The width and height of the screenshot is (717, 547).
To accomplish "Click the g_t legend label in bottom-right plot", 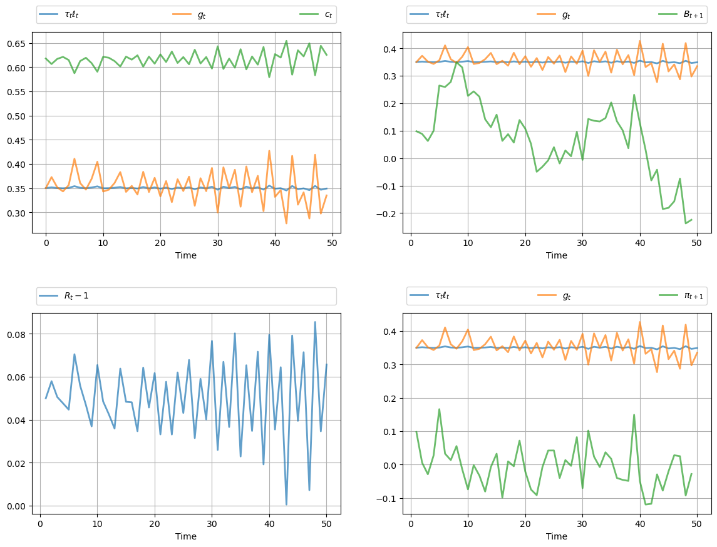I will pos(566,296).
